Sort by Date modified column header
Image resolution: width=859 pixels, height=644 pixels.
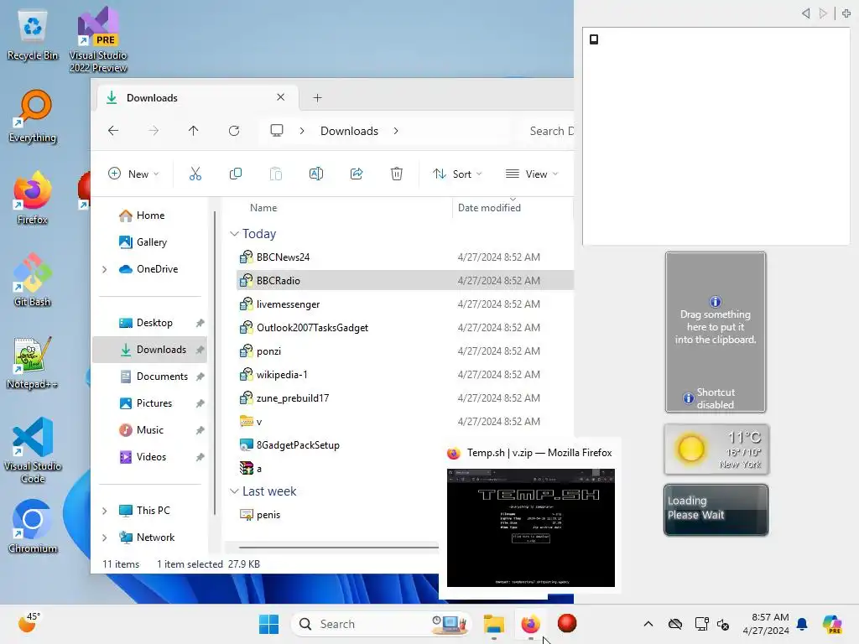[x=489, y=208]
